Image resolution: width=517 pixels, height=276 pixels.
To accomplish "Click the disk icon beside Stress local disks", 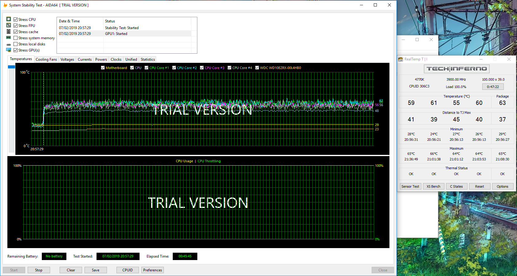I will pos(9,44).
